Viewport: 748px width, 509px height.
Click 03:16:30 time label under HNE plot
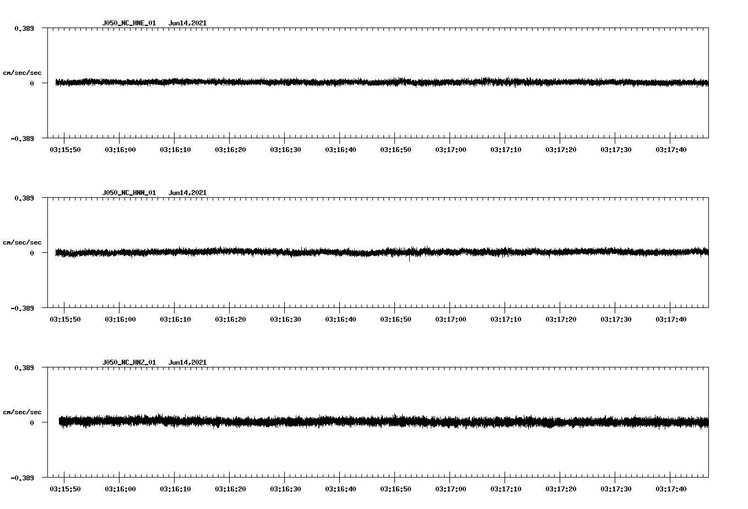(x=285, y=149)
